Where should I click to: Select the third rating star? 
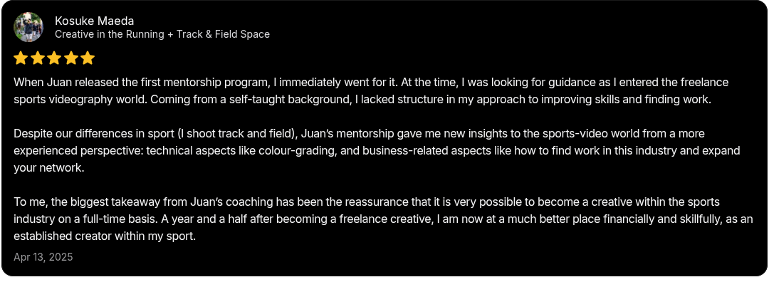tap(54, 59)
